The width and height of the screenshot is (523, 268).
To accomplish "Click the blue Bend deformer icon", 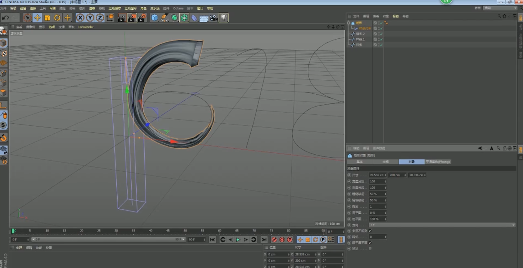I will [194, 18].
